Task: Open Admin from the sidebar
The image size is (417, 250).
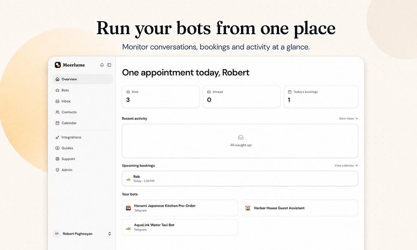Action: click(83, 170)
